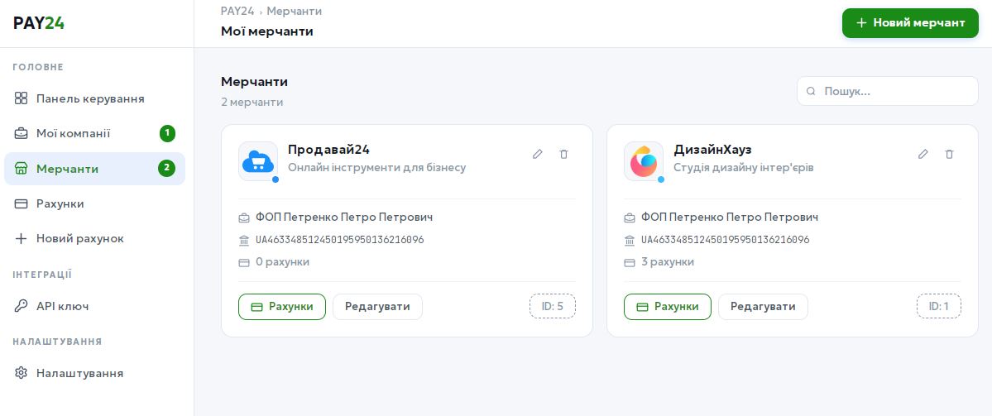This screenshot has width=992, height=416.
Task: Click Рахунки button on Продавай24 card
Action: pos(282,306)
